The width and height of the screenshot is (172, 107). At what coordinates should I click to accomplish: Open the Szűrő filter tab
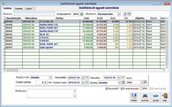click(30, 9)
